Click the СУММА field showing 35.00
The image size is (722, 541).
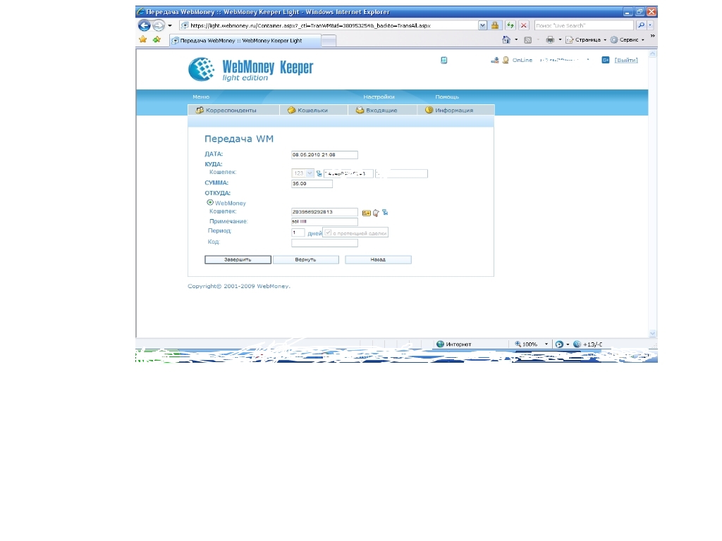point(312,184)
